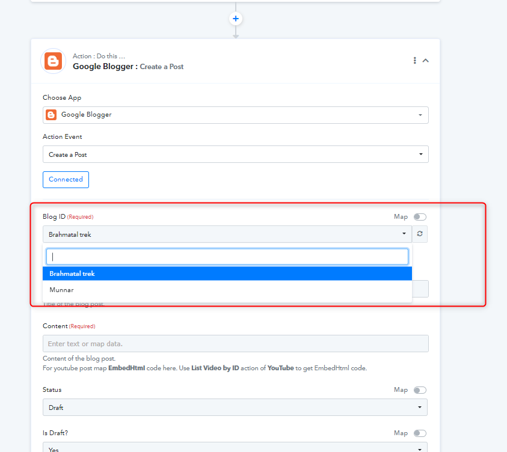Refresh the Blog ID list
The image size is (507, 452).
(420, 234)
